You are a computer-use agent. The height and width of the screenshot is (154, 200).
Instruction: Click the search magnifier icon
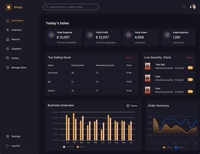[x=47, y=7]
